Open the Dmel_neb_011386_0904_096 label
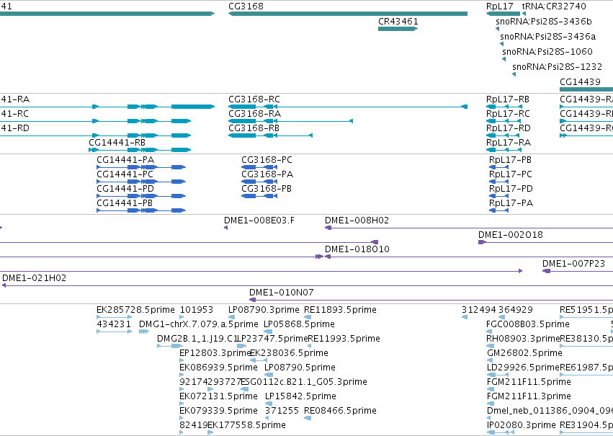This screenshot has height=436, width=613. [550, 411]
